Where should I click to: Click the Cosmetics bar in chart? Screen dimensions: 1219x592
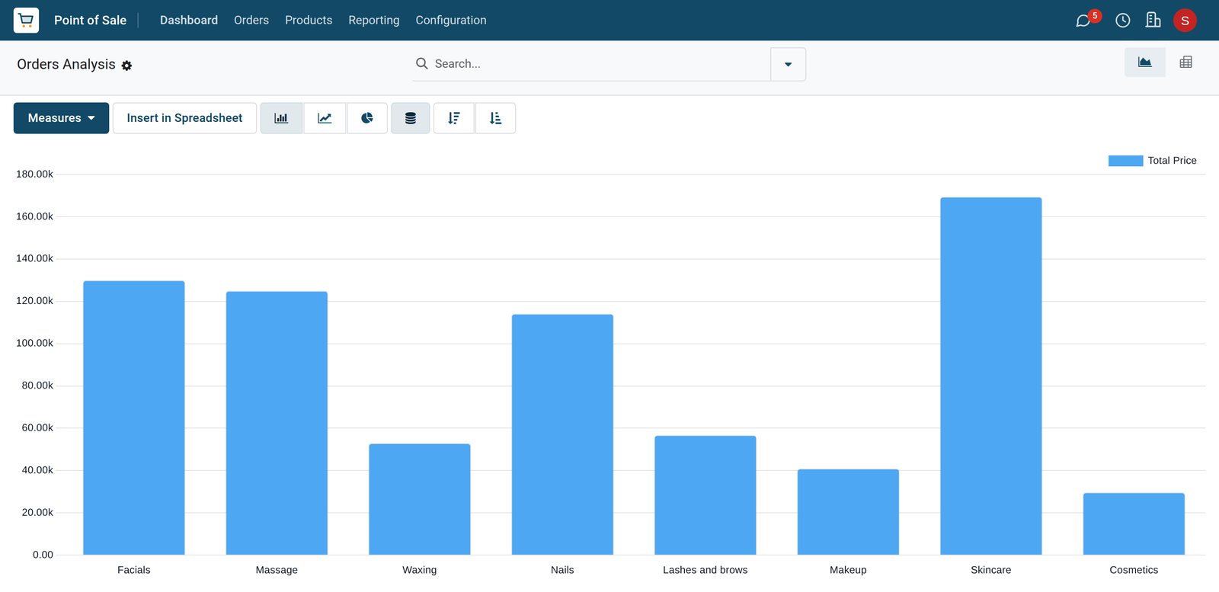pos(1134,524)
